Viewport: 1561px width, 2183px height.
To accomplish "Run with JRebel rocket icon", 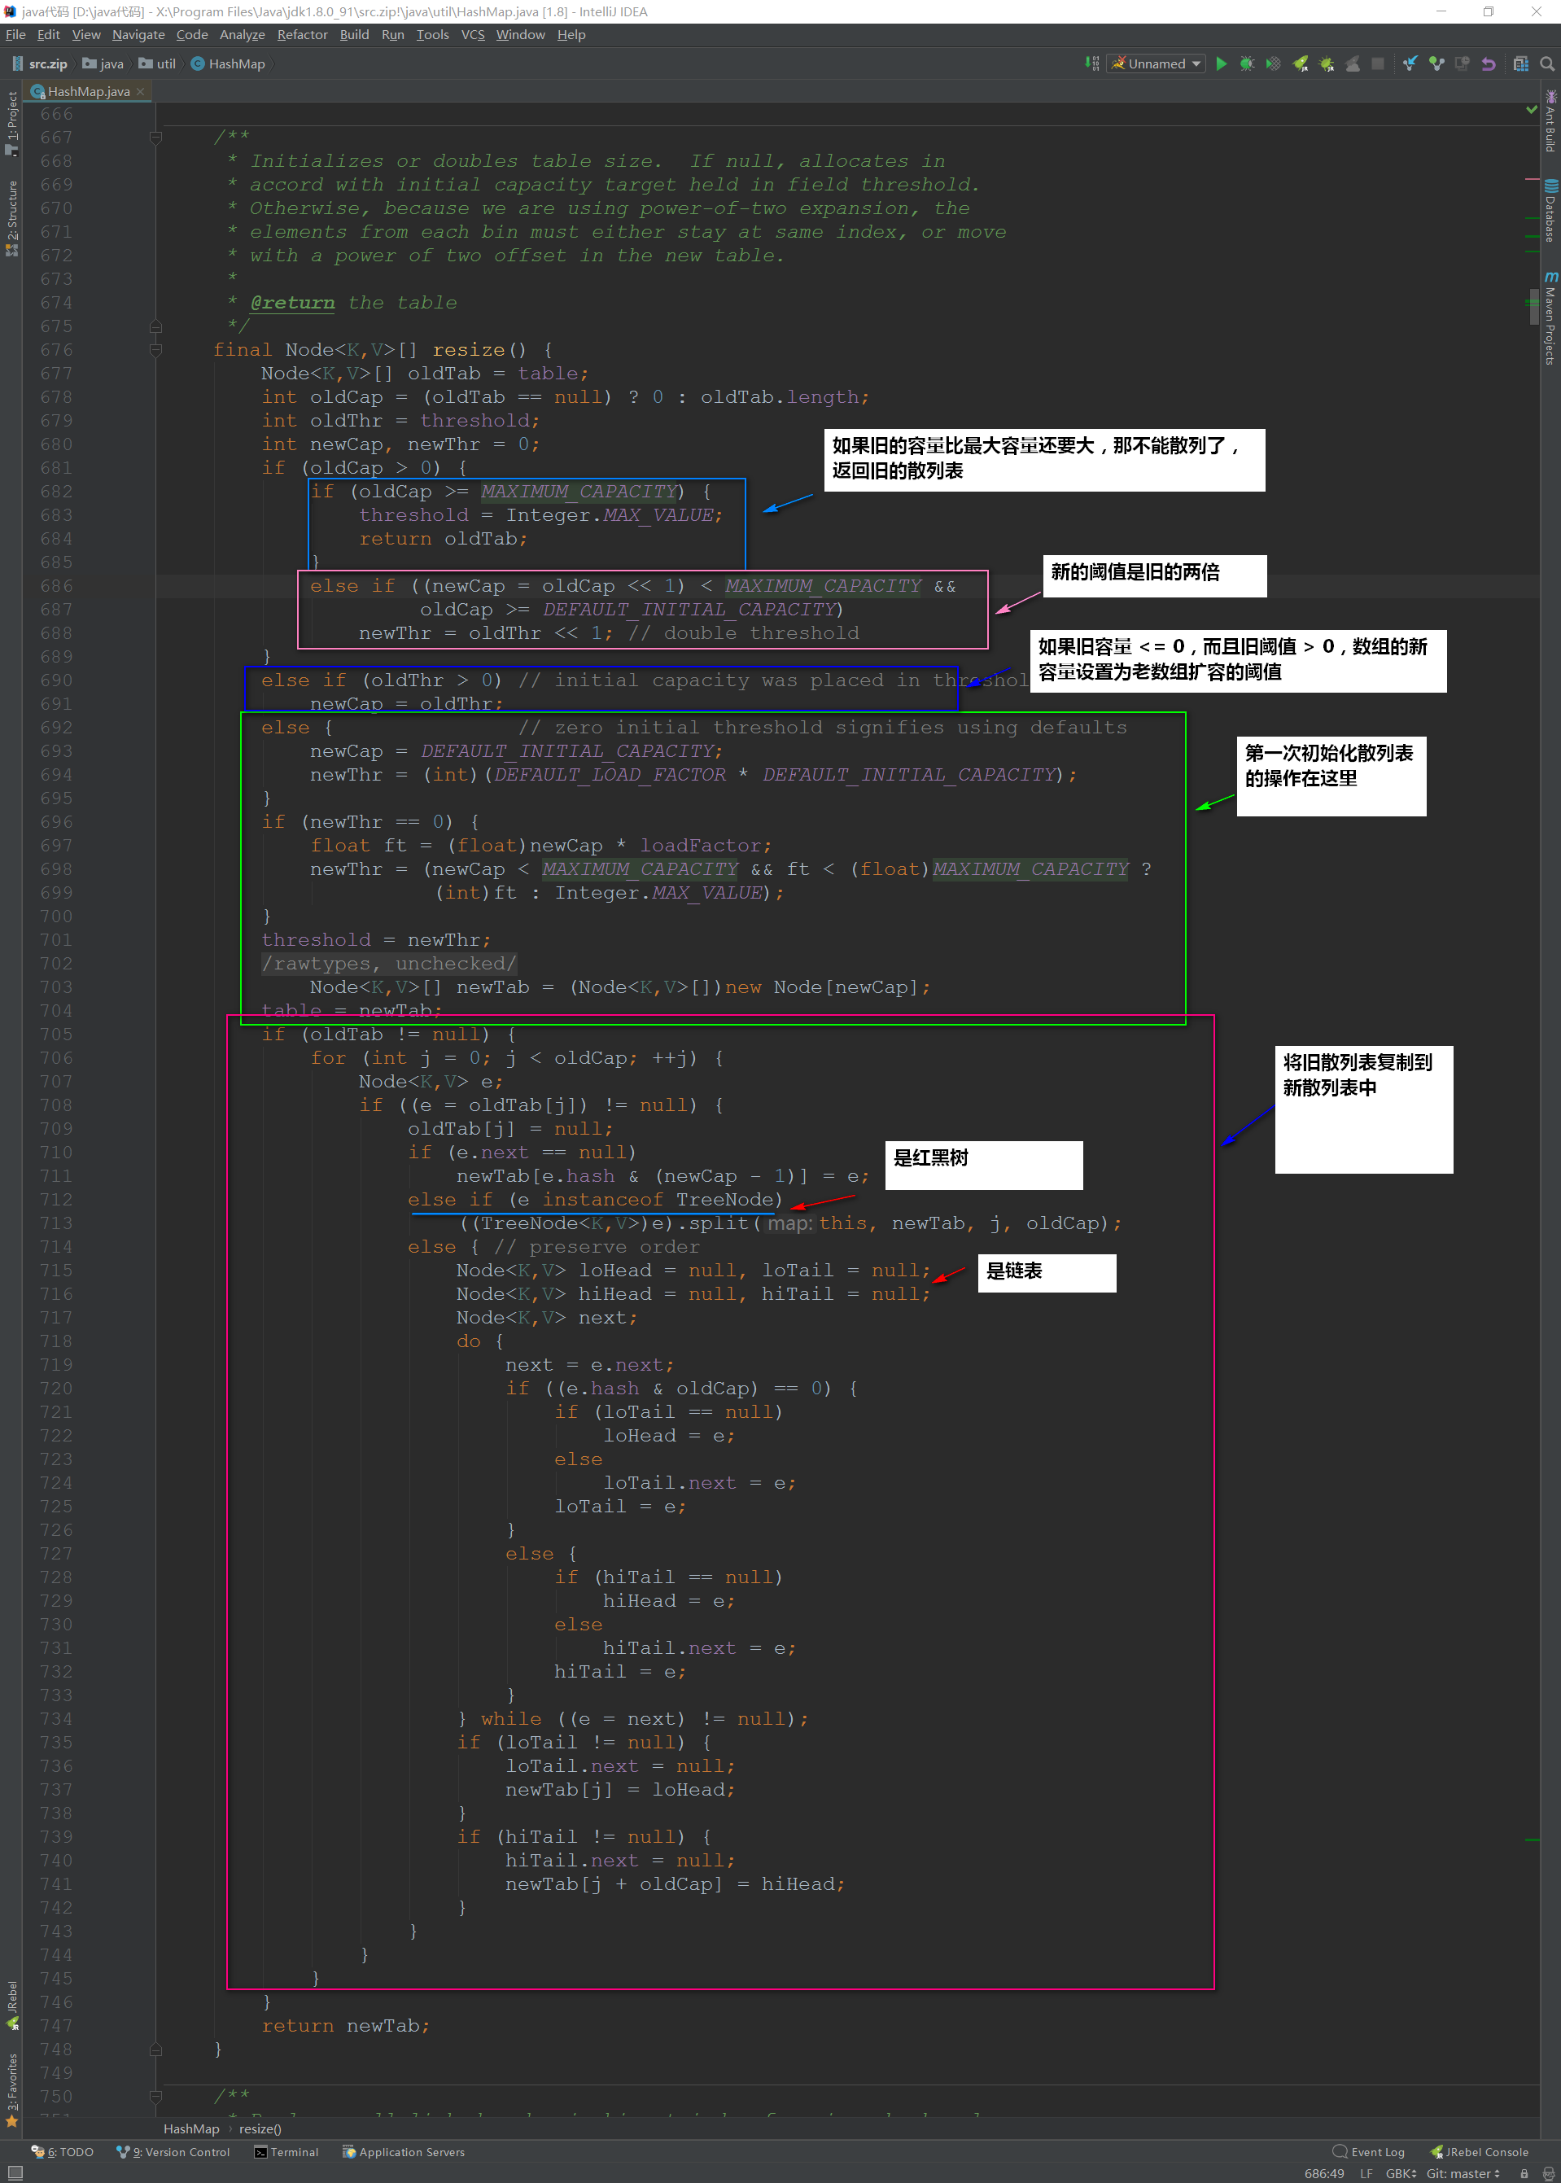I will tap(1301, 63).
